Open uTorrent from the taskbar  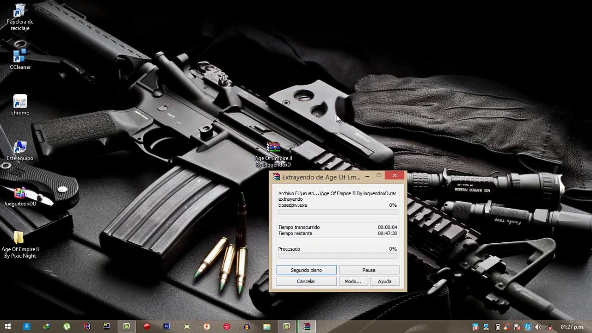67,327
